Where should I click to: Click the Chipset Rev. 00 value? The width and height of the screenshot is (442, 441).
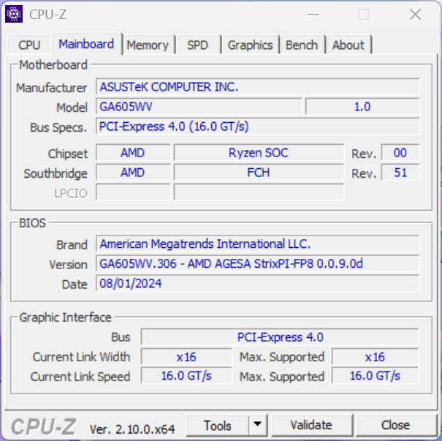[x=400, y=153]
